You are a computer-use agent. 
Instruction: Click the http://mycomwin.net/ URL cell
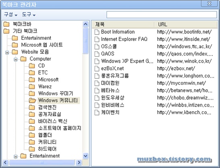182,83
